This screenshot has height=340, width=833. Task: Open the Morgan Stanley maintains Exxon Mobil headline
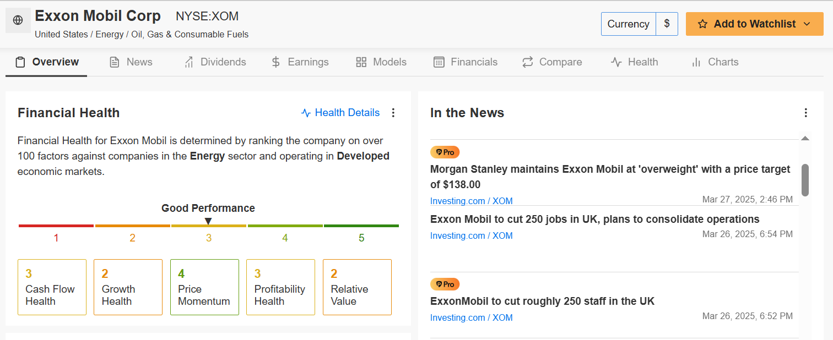coord(610,177)
